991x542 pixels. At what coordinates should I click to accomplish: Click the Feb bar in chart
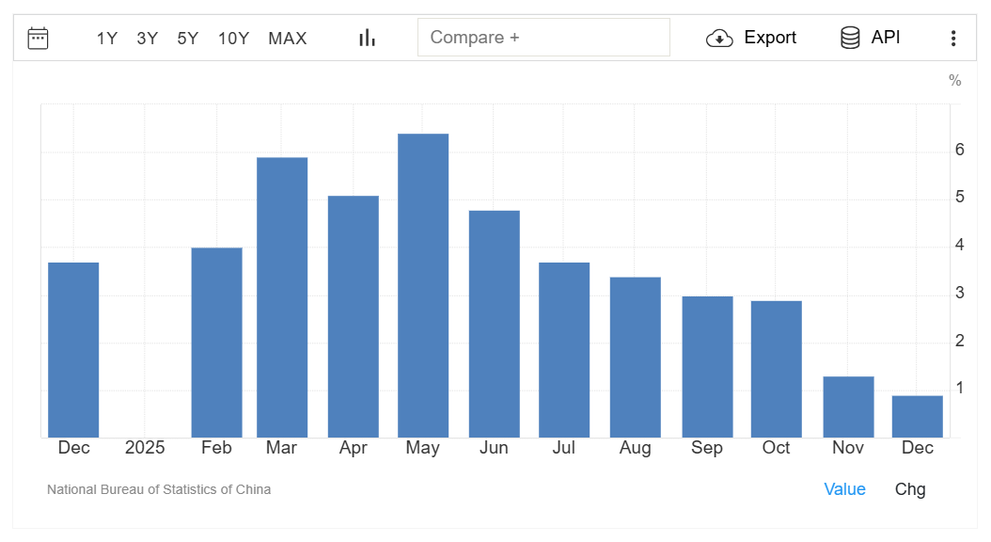click(216, 343)
